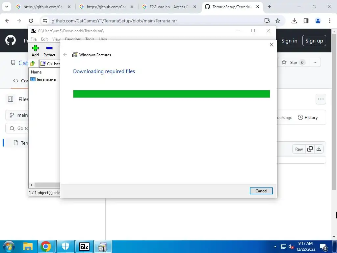Click Sign in on GitHub
Screen dimensions: 337x253
pyautogui.click(x=289, y=41)
